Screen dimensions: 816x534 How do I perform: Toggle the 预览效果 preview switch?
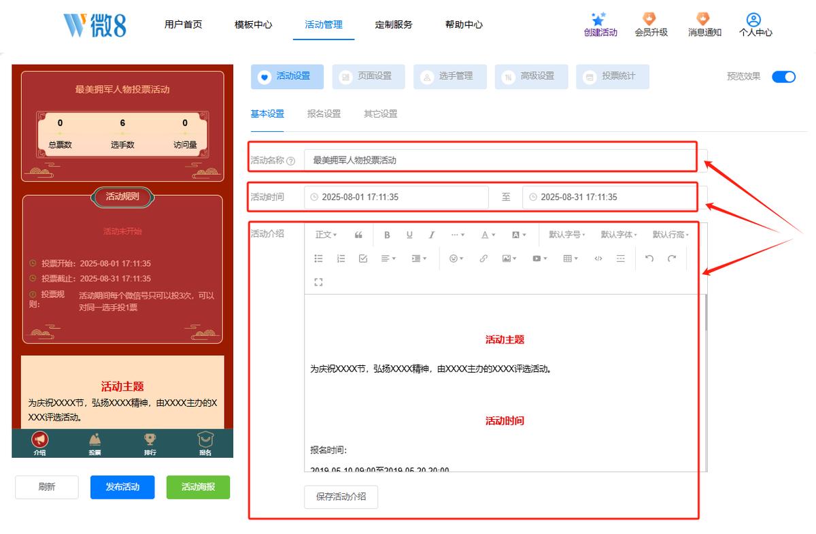point(783,76)
